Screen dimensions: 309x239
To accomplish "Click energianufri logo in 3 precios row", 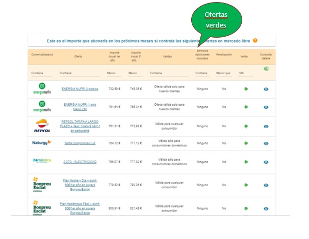I will [x=42, y=88].
